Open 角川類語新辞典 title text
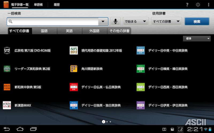 [x=92, y=69]
